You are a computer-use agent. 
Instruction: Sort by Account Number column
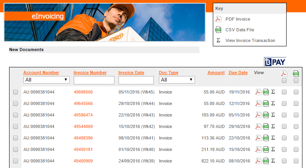pos(41,73)
